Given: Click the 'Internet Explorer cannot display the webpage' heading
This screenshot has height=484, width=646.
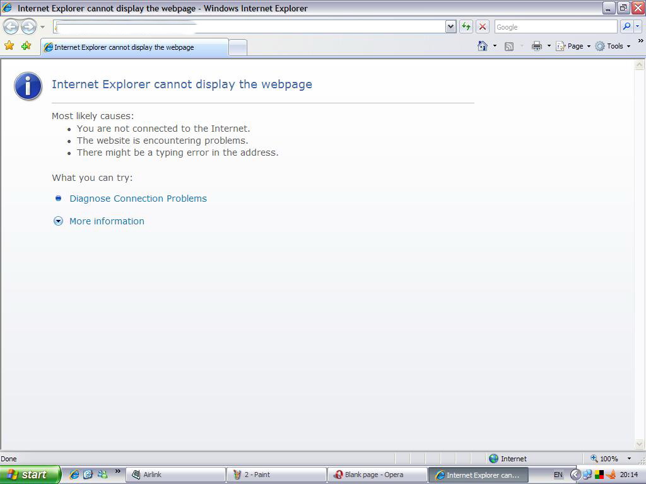Looking at the screenshot, I should coord(182,84).
